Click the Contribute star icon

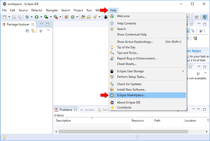(x=112, y=108)
